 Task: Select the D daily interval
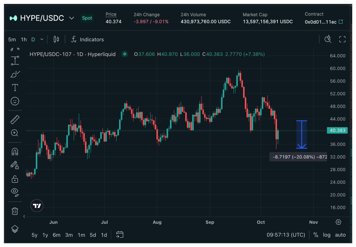pos(33,39)
